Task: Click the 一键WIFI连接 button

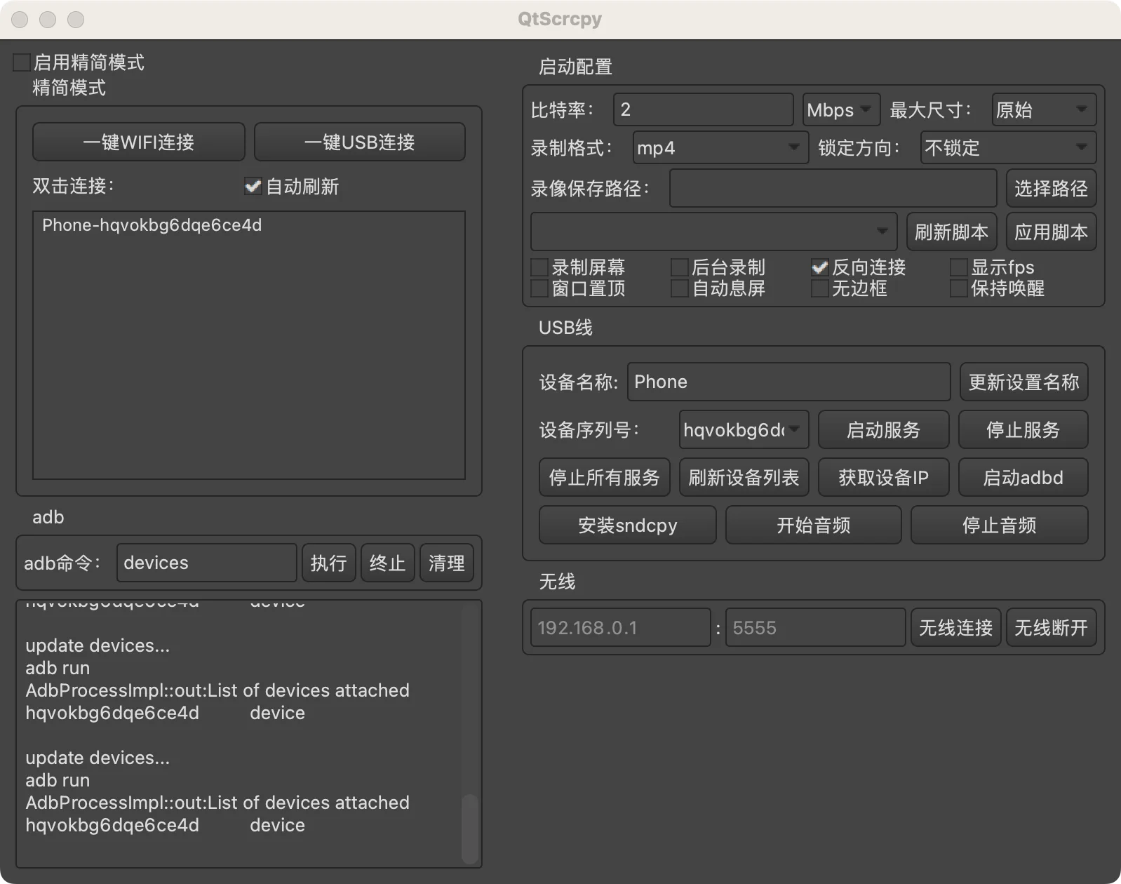Action: (138, 142)
